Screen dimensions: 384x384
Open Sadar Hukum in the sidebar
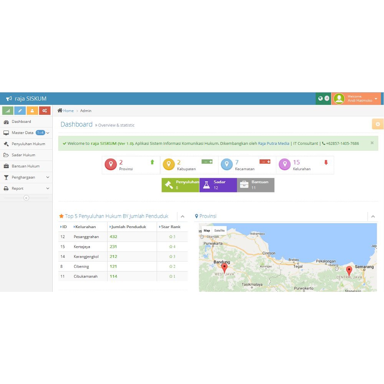point(26,155)
